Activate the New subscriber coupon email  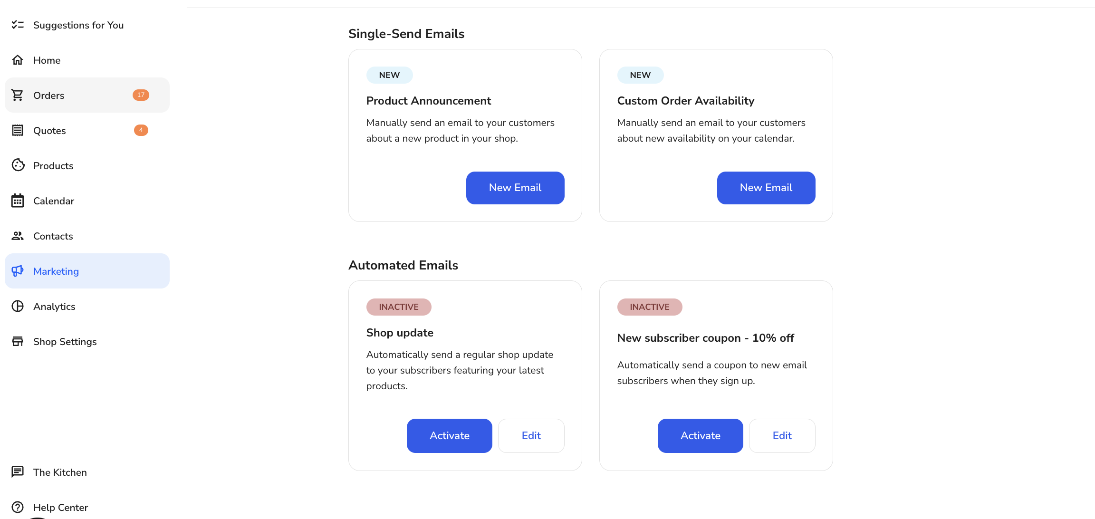[700, 436]
